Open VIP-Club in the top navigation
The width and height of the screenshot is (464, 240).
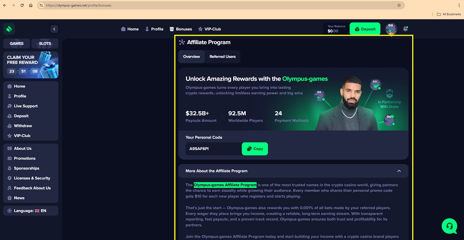pyautogui.click(x=209, y=29)
